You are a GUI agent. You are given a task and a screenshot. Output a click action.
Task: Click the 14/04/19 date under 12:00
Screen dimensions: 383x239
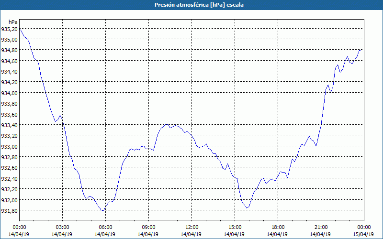click(x=191, y=234)
